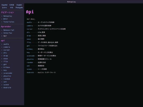Select div in the api sidebar list
The height and width of the screenshot is (107, 143).
pyautogui.click(x=5, y=53)
